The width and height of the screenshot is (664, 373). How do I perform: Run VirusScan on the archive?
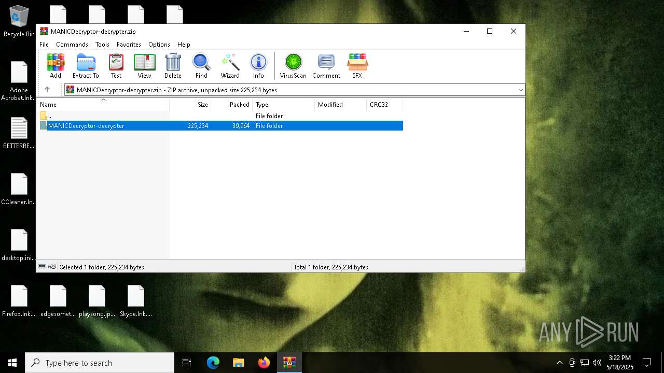293,66
